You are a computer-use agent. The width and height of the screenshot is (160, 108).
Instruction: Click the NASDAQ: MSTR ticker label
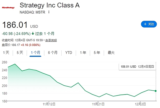coord(32,12)
